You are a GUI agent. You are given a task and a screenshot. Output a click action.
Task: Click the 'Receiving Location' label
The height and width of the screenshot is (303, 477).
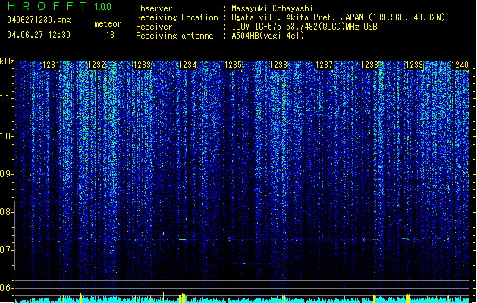click(177, 17)
